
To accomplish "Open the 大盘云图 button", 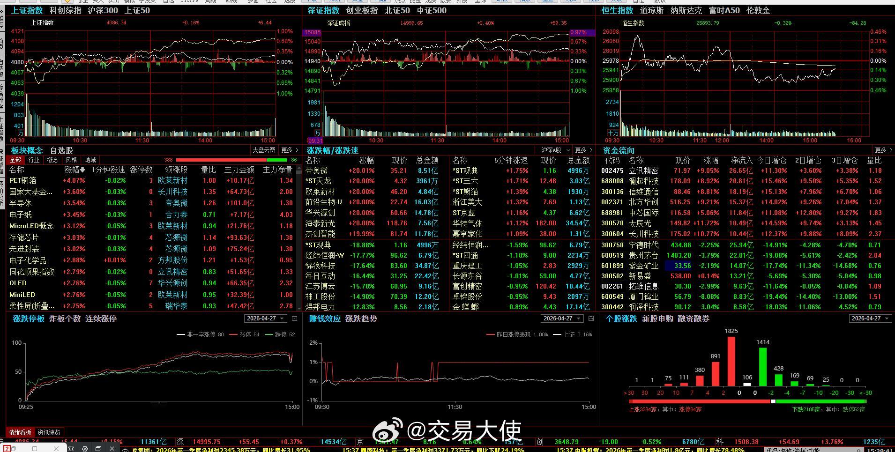I will 264,150.
